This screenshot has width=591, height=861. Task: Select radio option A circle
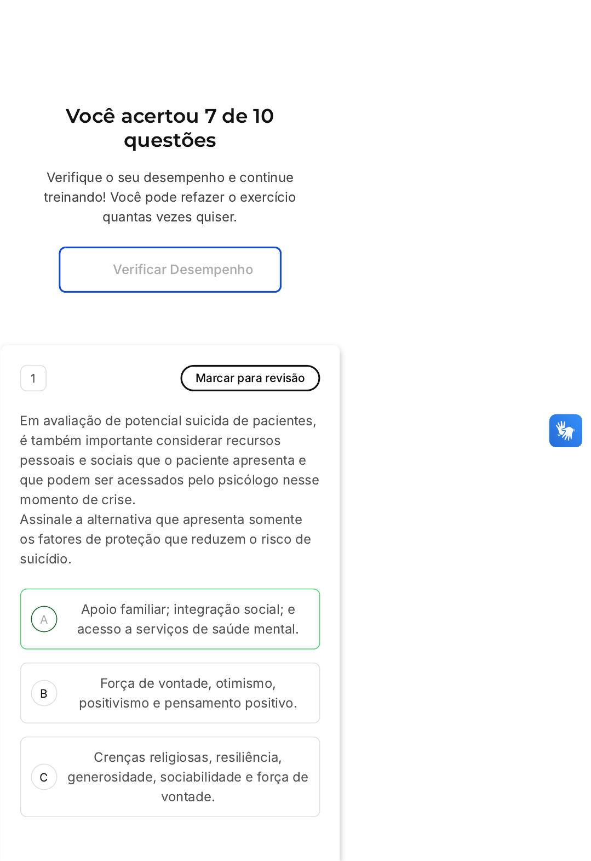(x=44, y=619)
